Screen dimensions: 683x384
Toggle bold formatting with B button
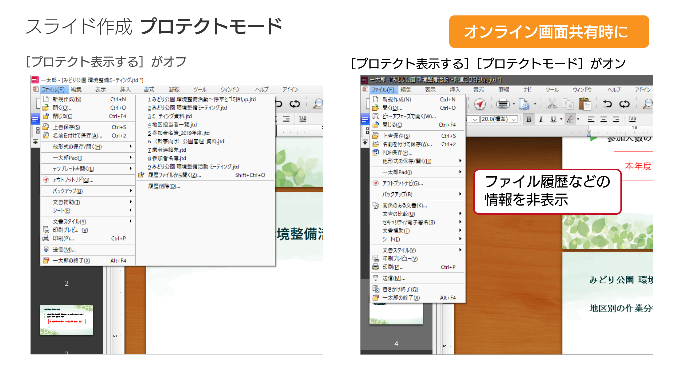pos(529,119)
